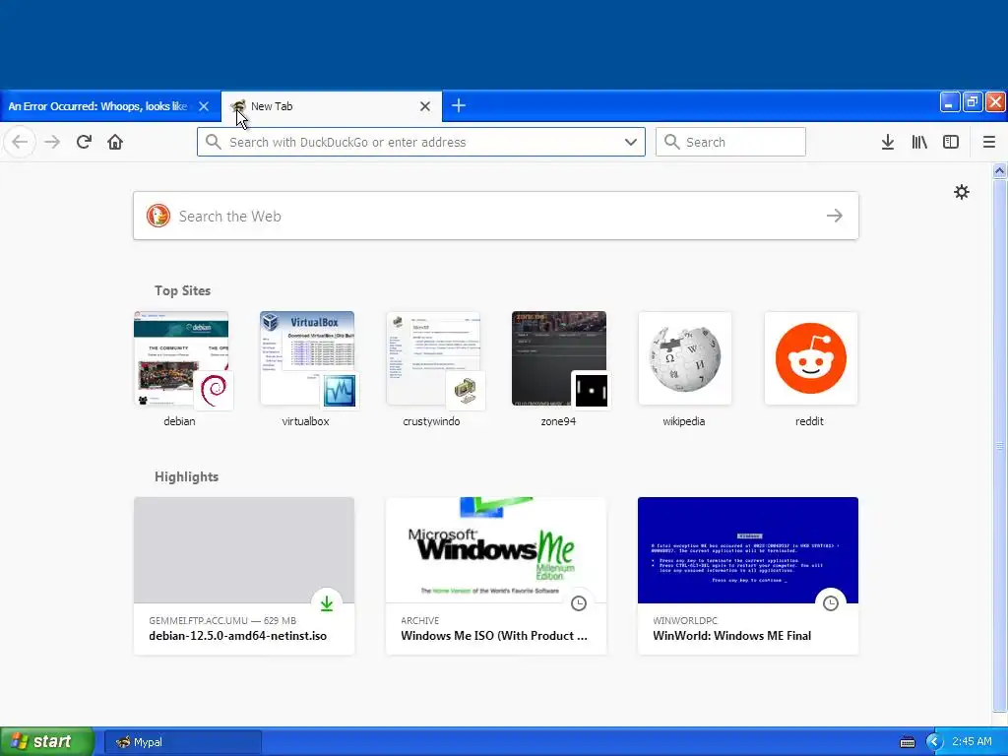Viewport: 1008px width, 756px height.
Task: Click the DuckDuckGo logo icon
Action: (158, 216)
